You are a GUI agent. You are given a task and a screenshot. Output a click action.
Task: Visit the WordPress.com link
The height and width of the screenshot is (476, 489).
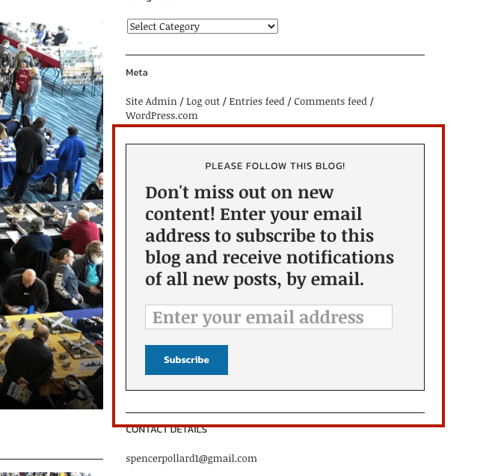tap(162, 116)
